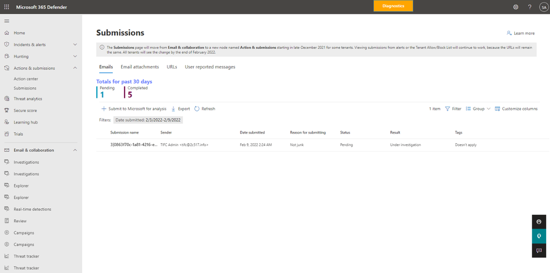Click the Trials gift icon

pos(6,134)
